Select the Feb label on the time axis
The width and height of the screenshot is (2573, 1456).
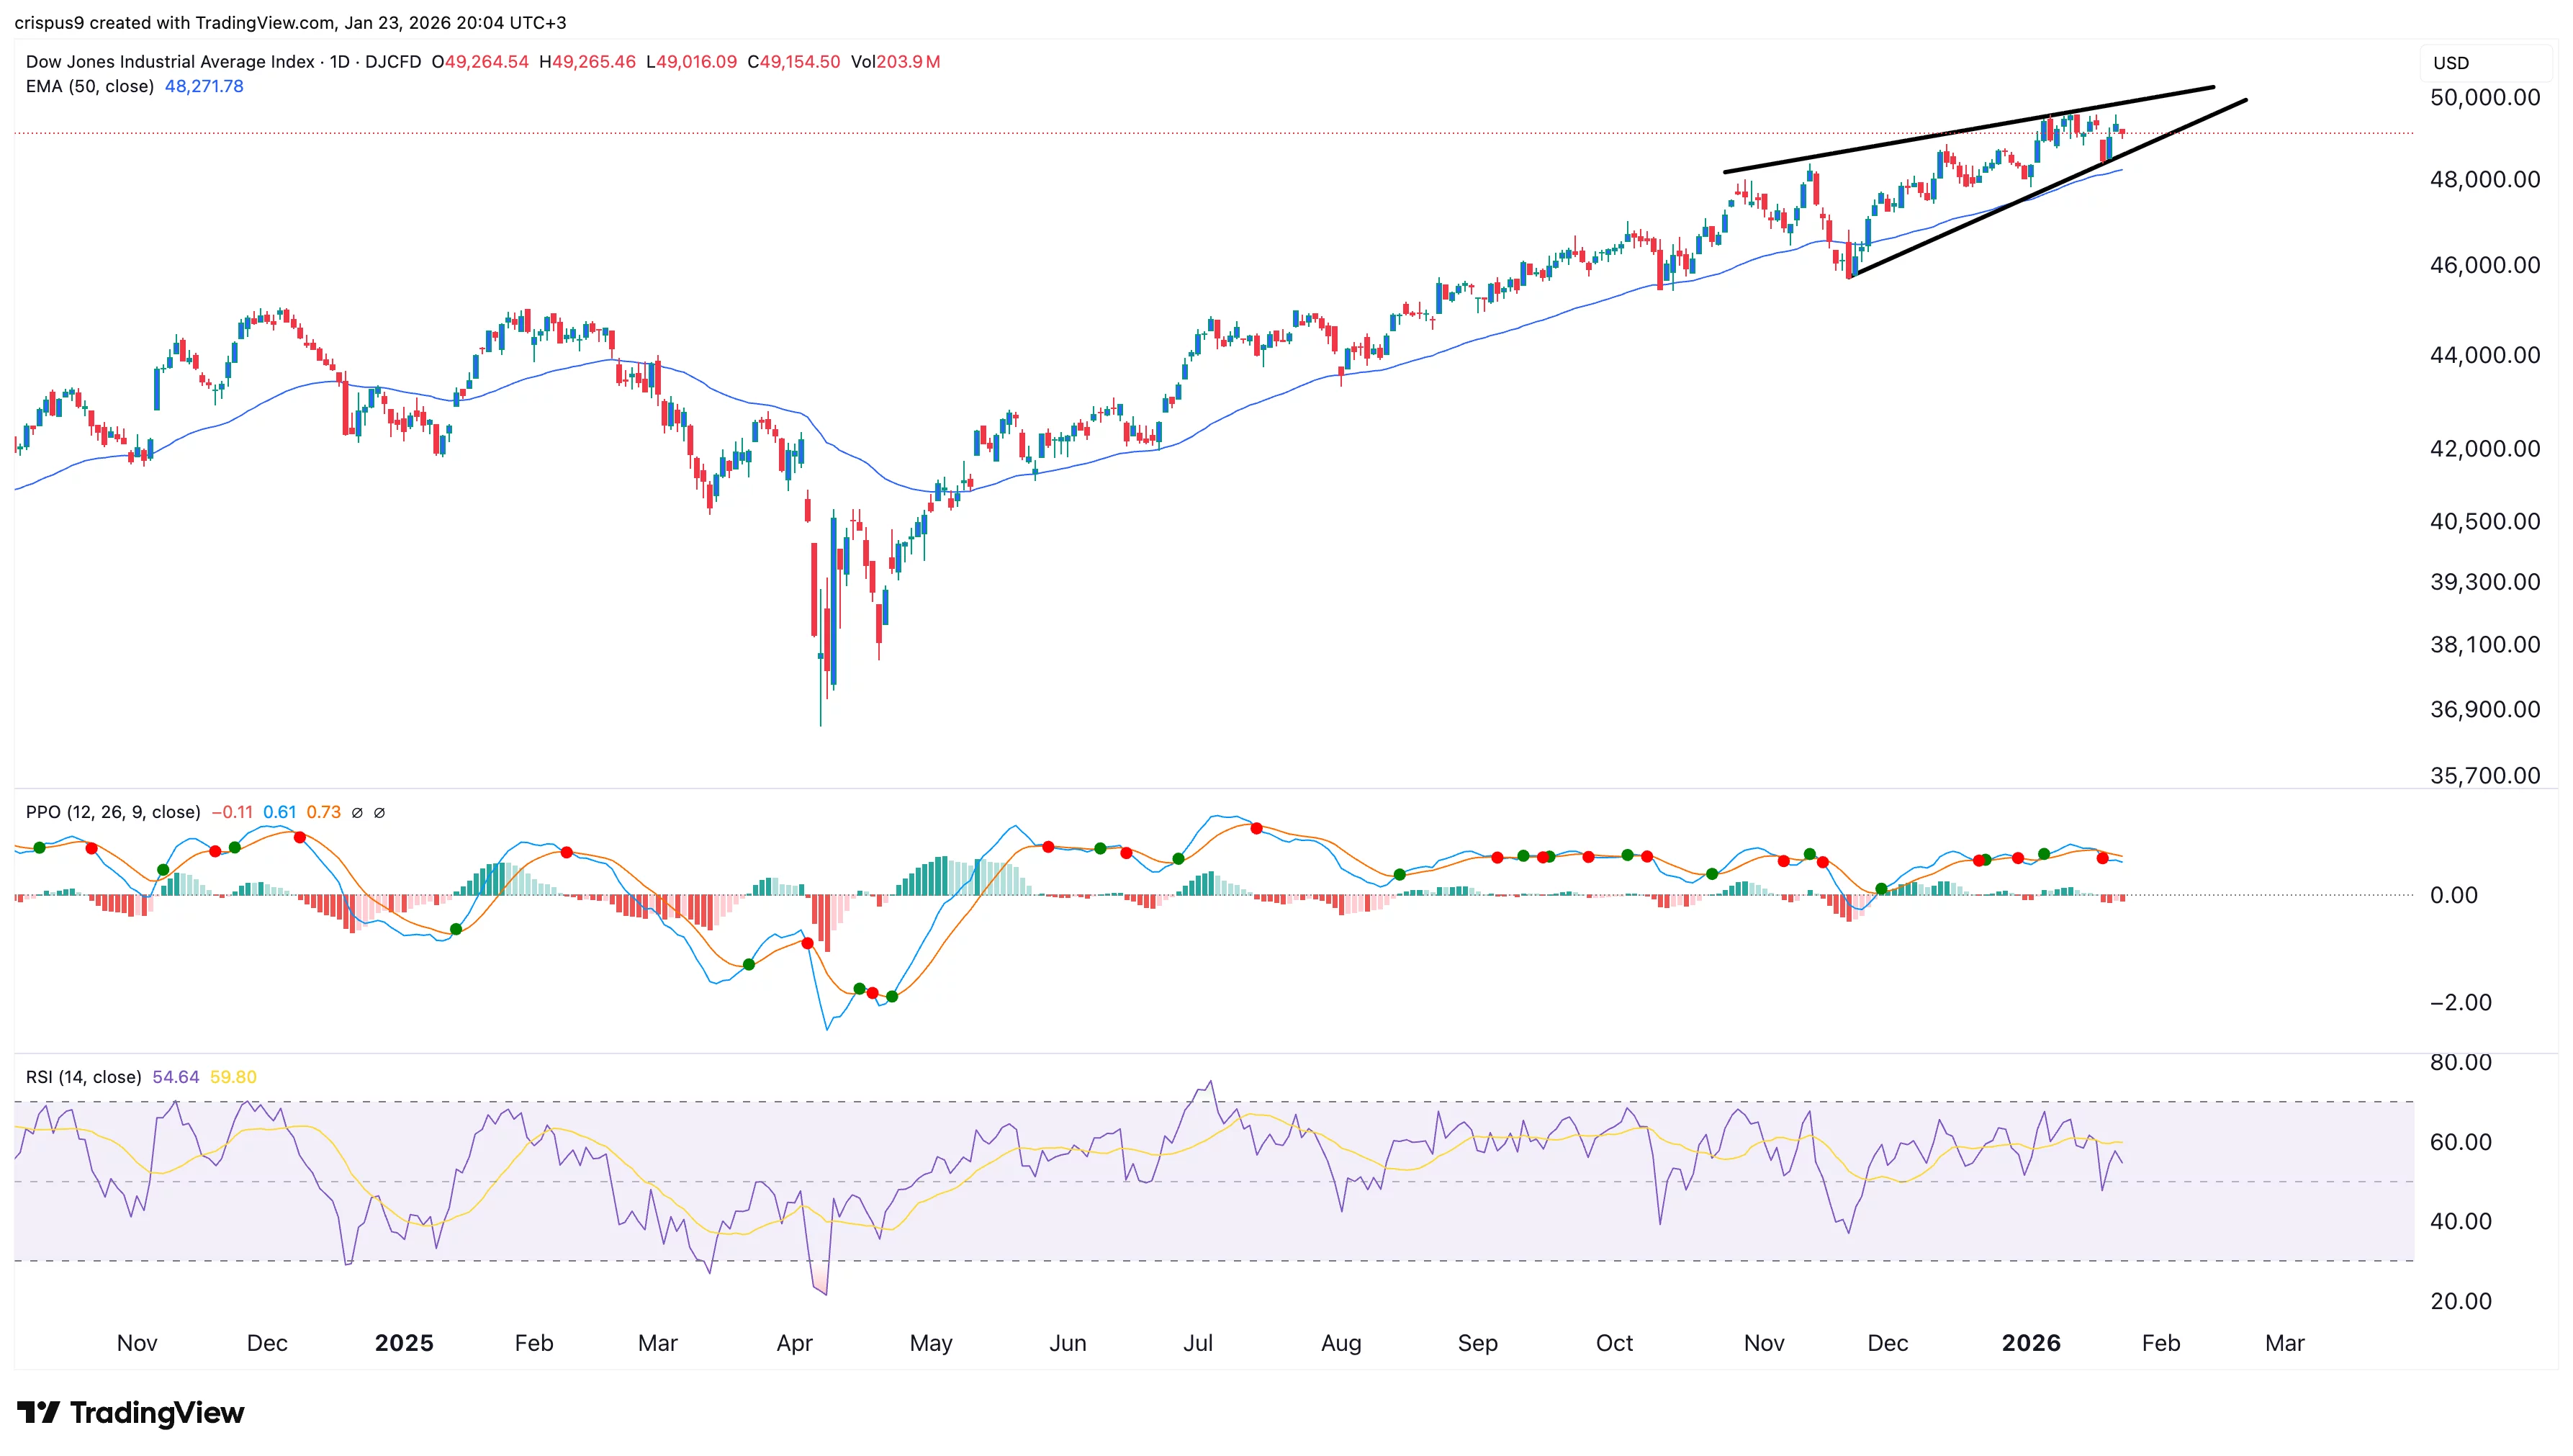tap(2159, 1343)
